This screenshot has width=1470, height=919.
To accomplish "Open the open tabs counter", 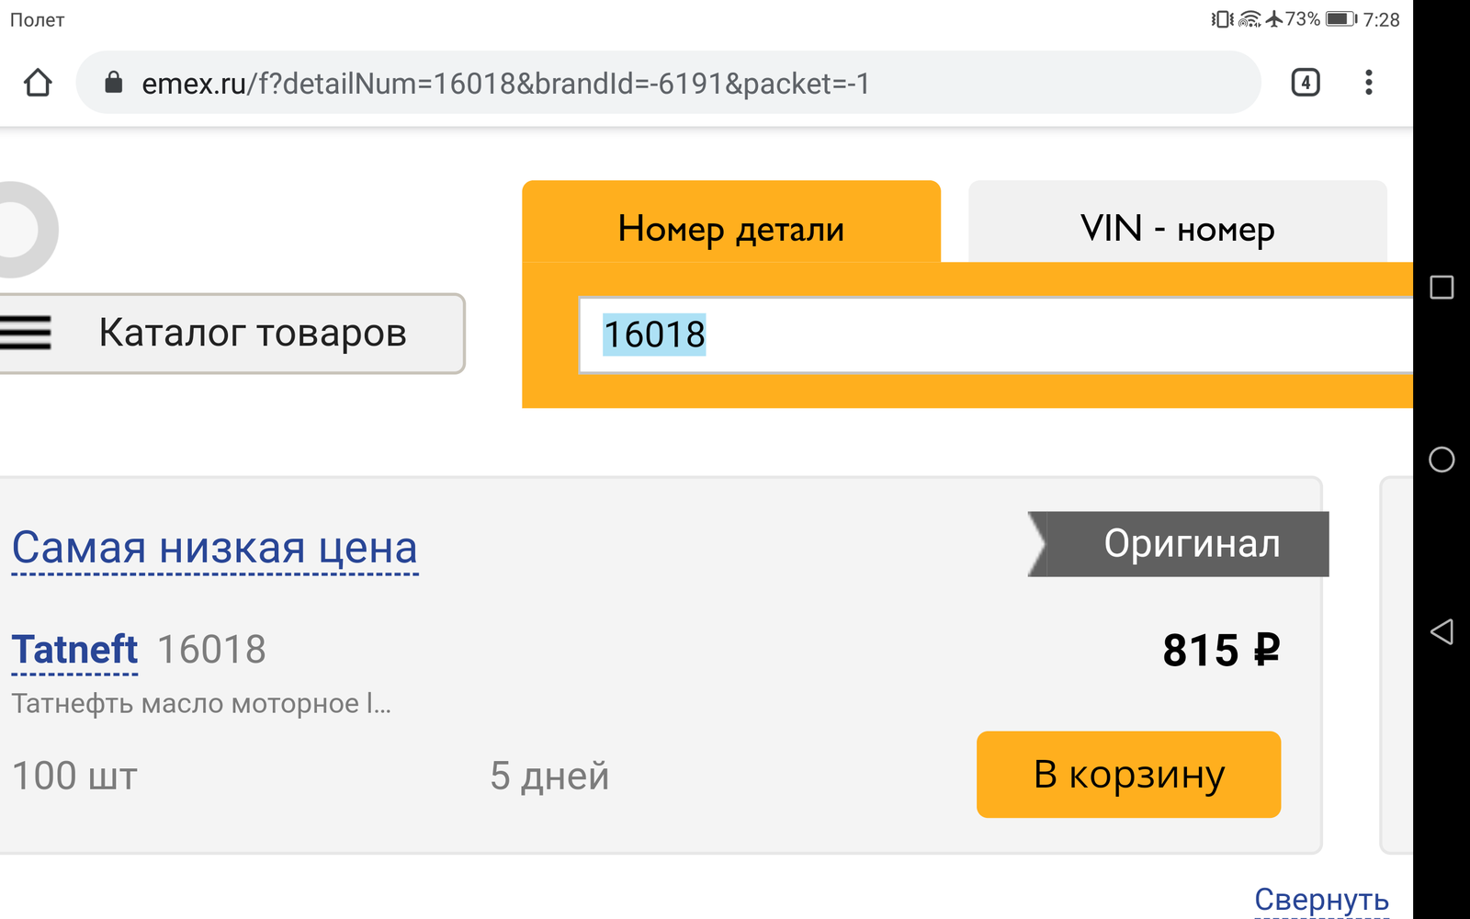I will click(x=1306, y=83).
